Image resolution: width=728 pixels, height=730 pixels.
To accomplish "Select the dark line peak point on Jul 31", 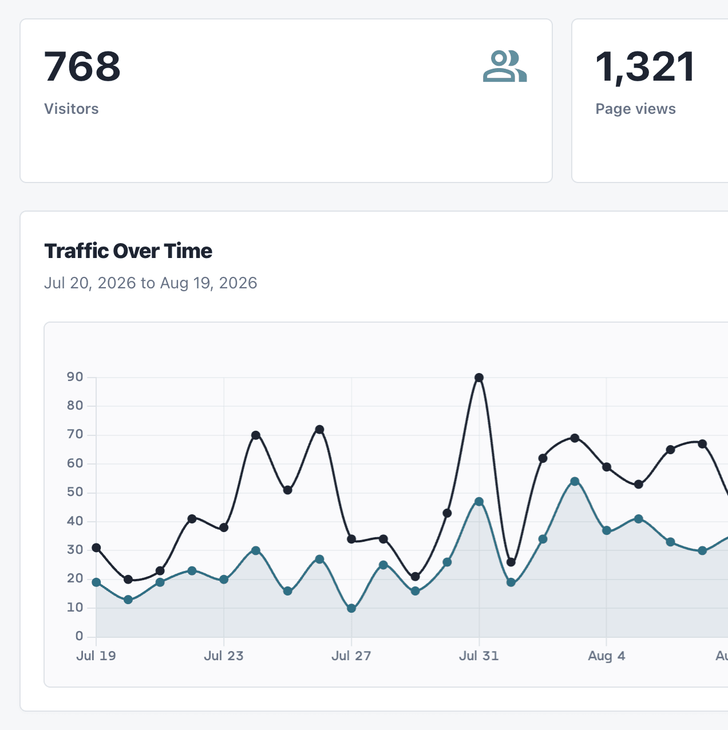I will (x=479, y=378).
